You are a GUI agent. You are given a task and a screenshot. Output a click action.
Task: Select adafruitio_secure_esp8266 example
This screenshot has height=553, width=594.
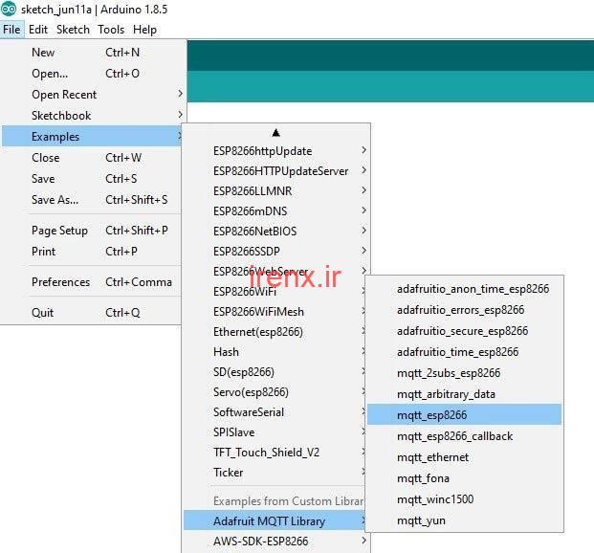(x=464, y=331)
